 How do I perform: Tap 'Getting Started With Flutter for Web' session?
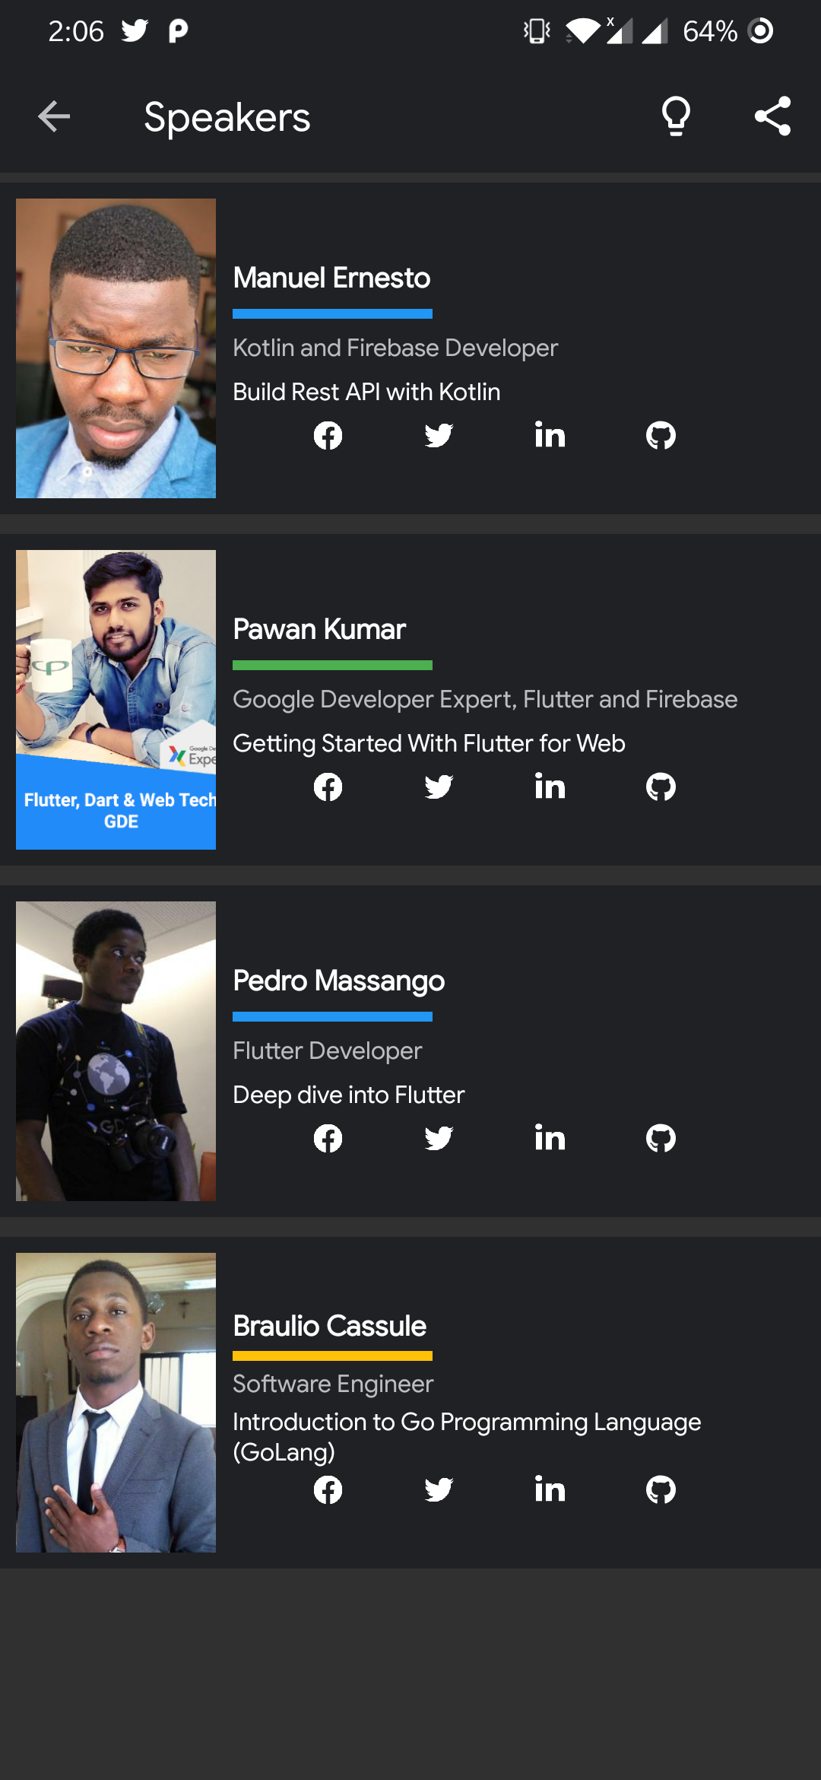click(x=429, y=743)
